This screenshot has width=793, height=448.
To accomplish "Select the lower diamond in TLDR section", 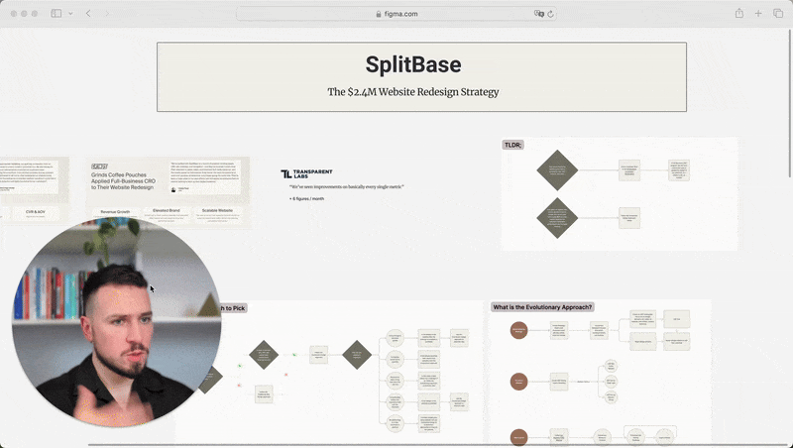I will 557,218.
